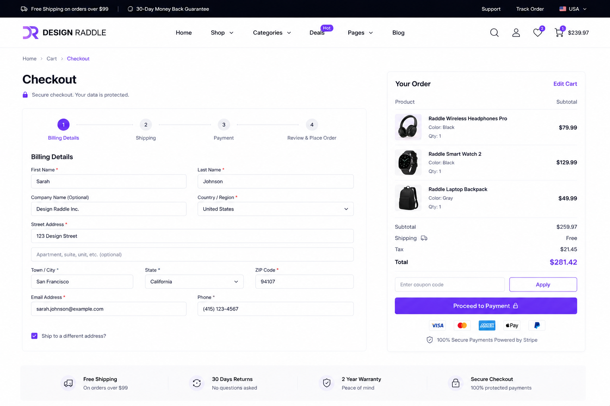
Task: Click the $239.97 cart total in header
Action: tap(578, 33)
